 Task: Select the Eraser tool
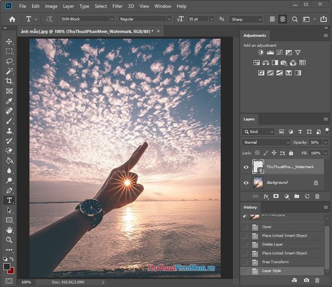tap(9, 151)
